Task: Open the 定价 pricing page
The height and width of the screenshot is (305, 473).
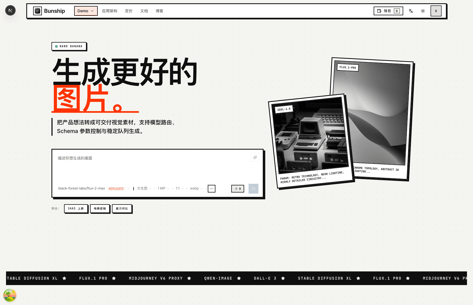Action: point(129,11)
